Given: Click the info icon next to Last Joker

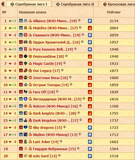Looking at the screenshot, I should click(61, 141).
